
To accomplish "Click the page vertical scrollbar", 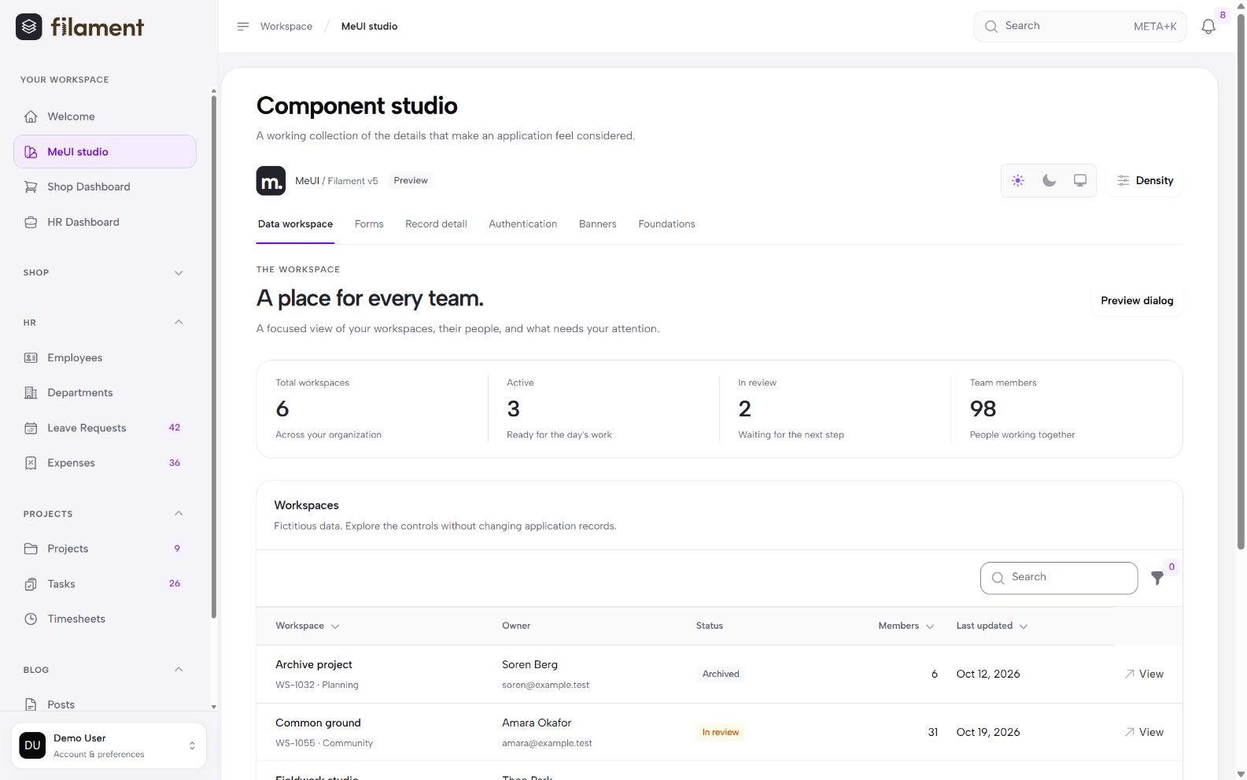I will pos(1241,283).
